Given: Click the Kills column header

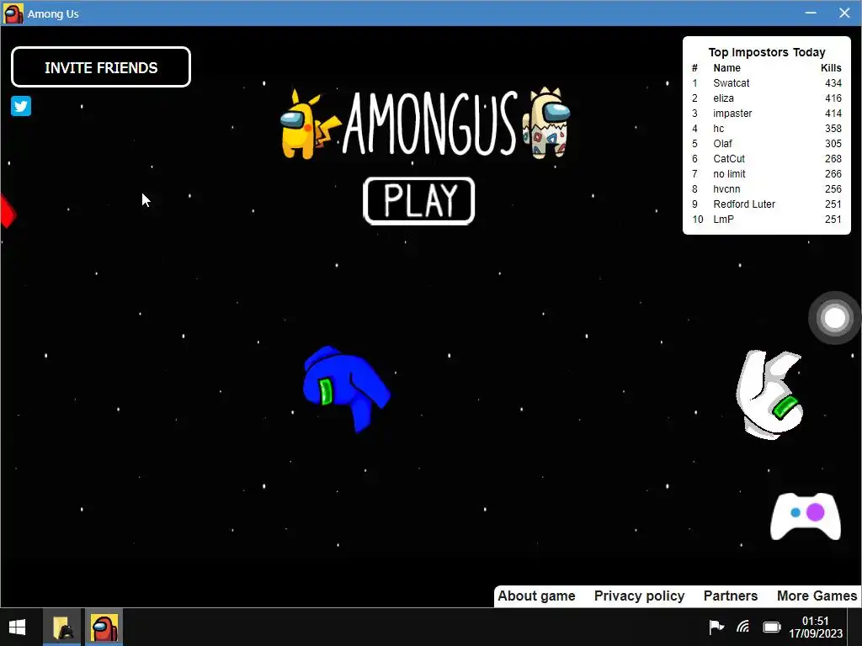Looking at the screenshot, I should click(831, 67).
